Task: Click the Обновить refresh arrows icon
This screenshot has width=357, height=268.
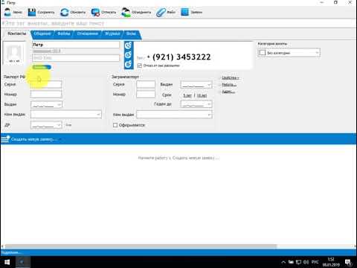Action: coord(65,12)
